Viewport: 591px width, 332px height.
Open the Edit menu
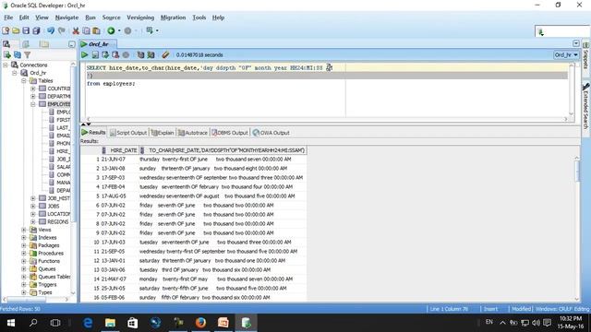click(24, 18)
